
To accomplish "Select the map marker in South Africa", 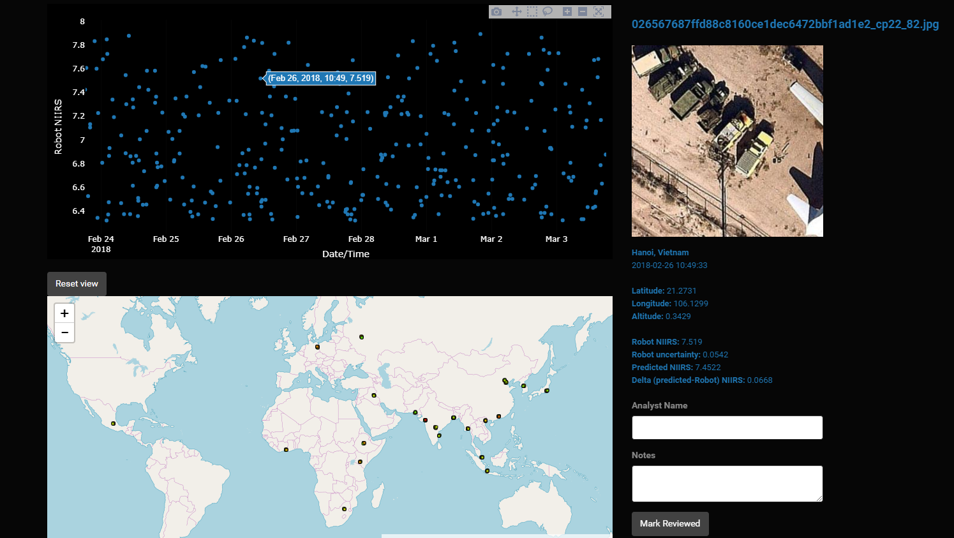I will (x=344, y=509).
